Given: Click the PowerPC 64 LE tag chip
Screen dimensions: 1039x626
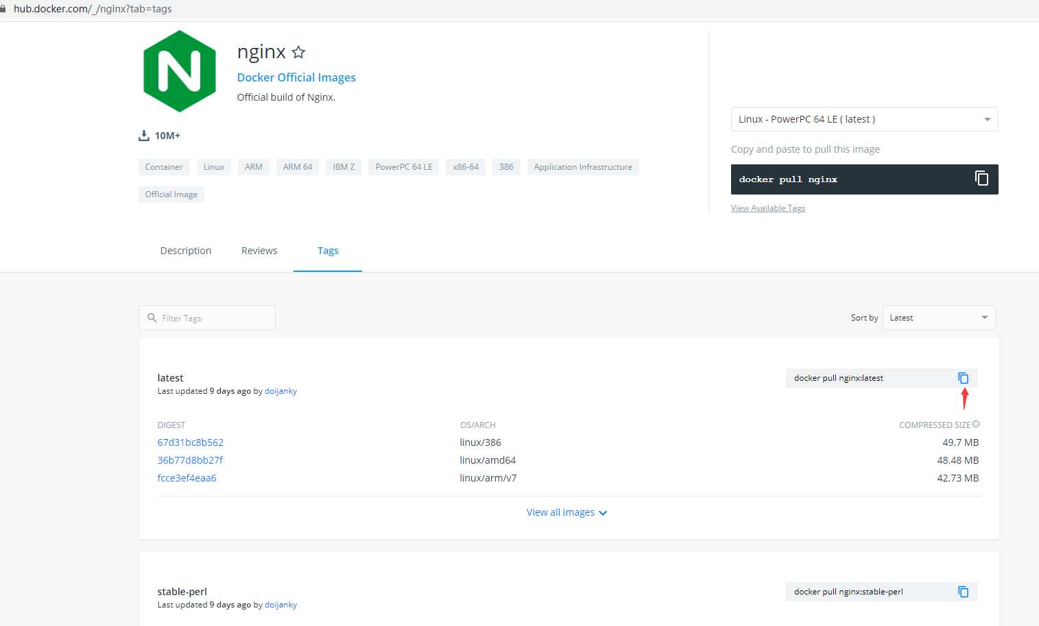Looking at the screenshot, I should point(404,167).
